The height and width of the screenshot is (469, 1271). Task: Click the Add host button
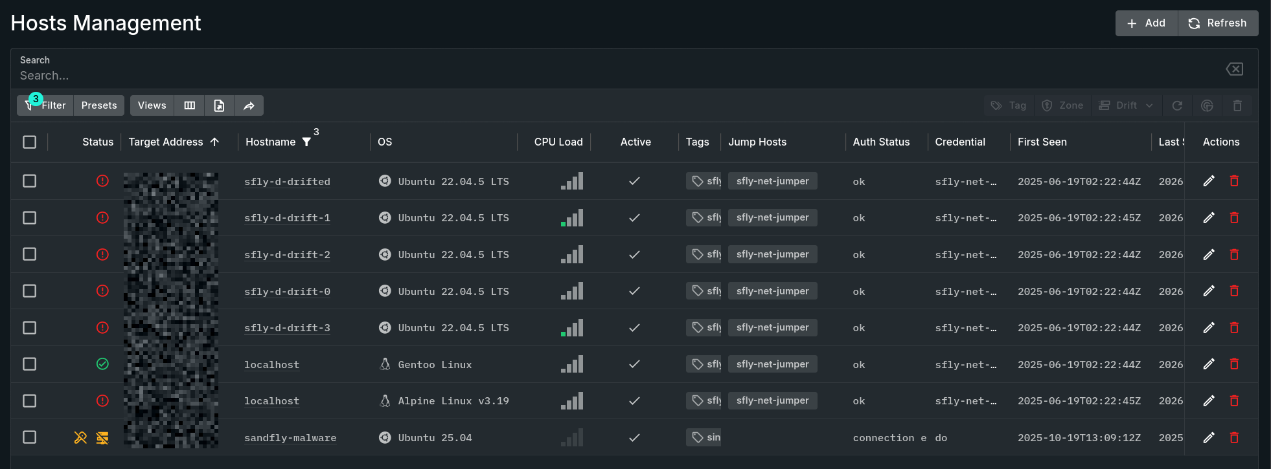click(x=1147, y=23)
